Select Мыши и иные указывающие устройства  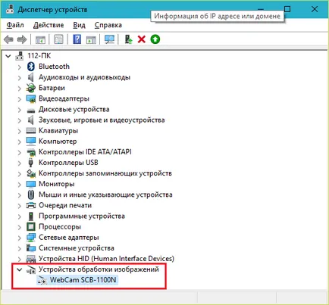[x=105, y=195]
